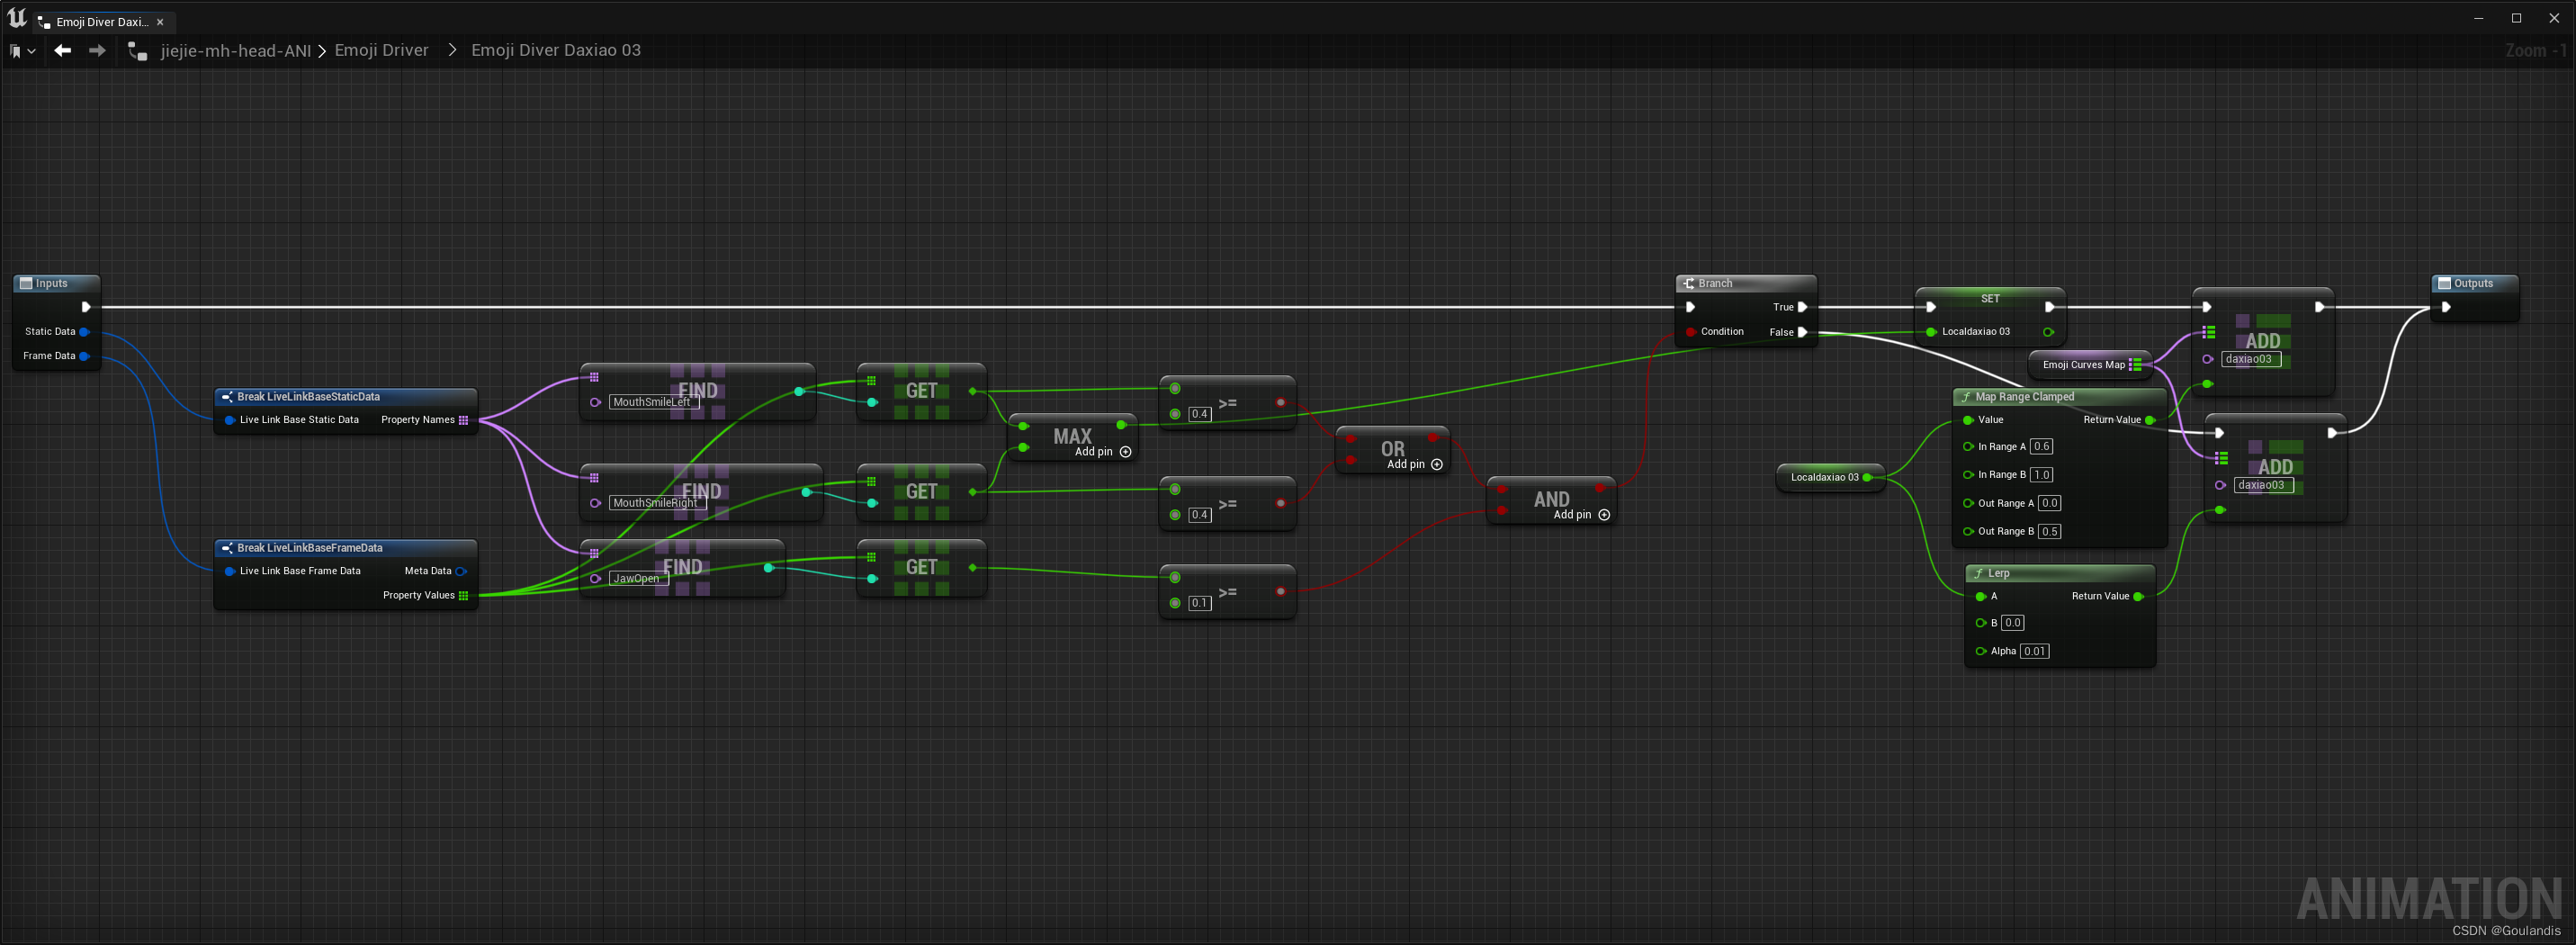2576x945 pixels.
Task: Edit the In Range B value 1.0
Action: click(2041, 475)
